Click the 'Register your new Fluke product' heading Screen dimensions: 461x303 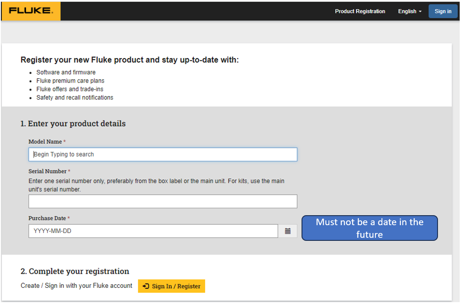pyautogui.click(x=129, y=60)
